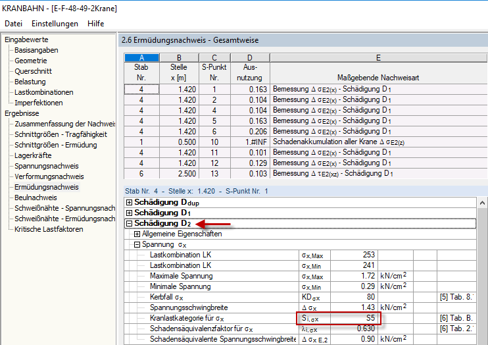This screenshot has width=488, height=345.
Task: Show the Lagerkräfte results
Action: click(33, 155)
